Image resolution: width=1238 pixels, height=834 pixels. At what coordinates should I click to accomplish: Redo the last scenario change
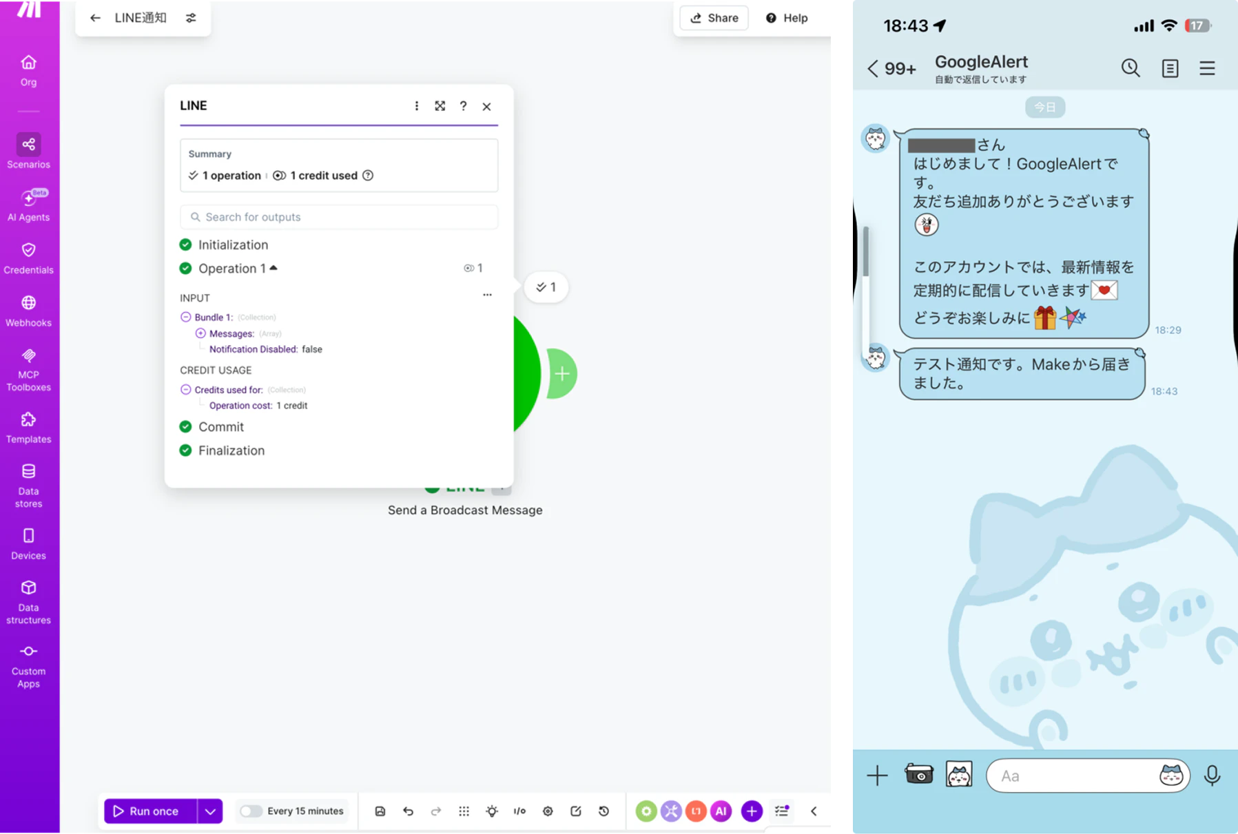(436, 811)
